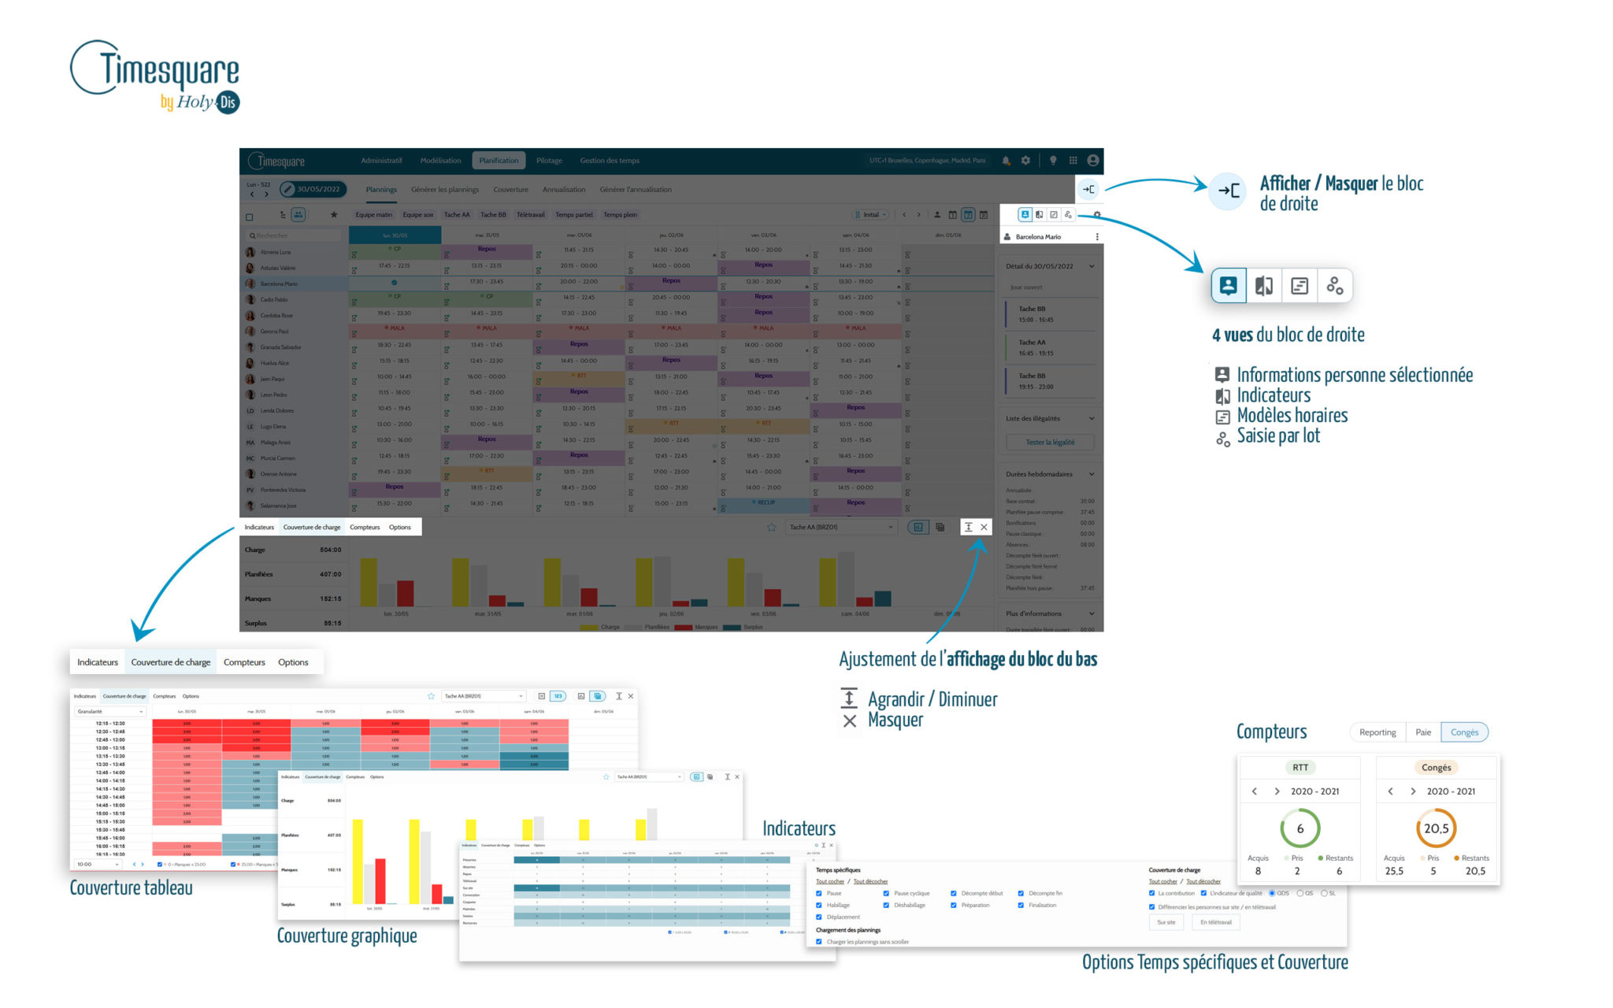Click the pencil icon beside date 30/05/2022
This screenshot has height=1008, width=1613.
(288, 189)
